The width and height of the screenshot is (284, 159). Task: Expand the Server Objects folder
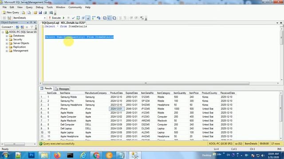(7, 43)
